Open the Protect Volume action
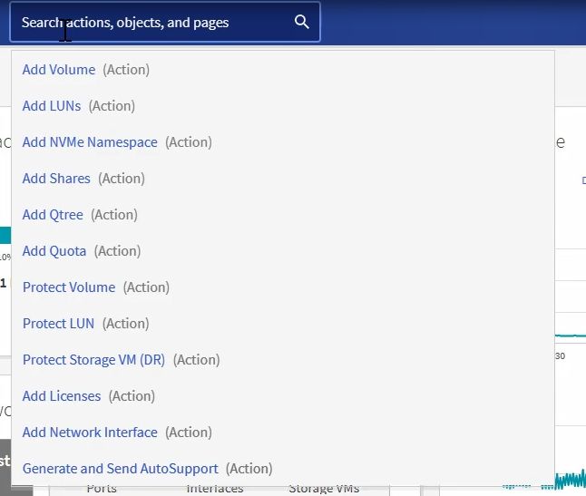The height and width of the screenshot is (496, 586). tap(69, 287)
